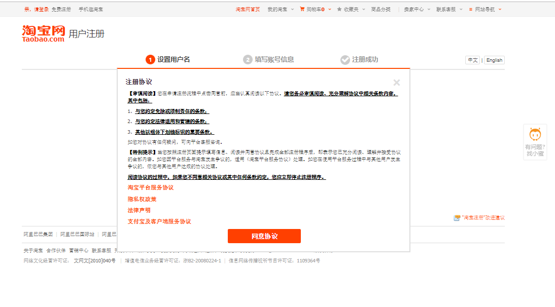Click the shopping cart icon
The image size is (555, 307).
(302, 9)
